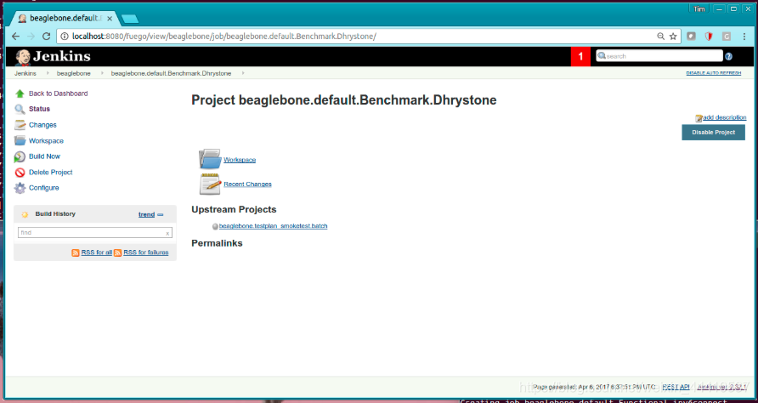Reload the page with browser refresh icon
The height and width of the screenshot is (403, 758).
pos(47,37)
